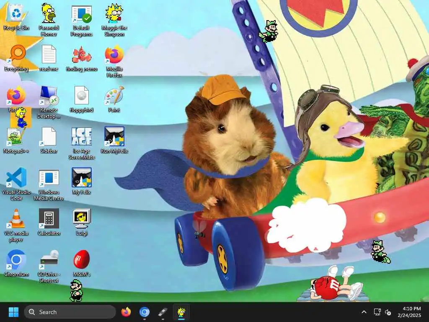Select the CD Drive - Shortcut icon
Image resolution: width=429 pixels, height=322 pixels.
(x=49, y=266)
